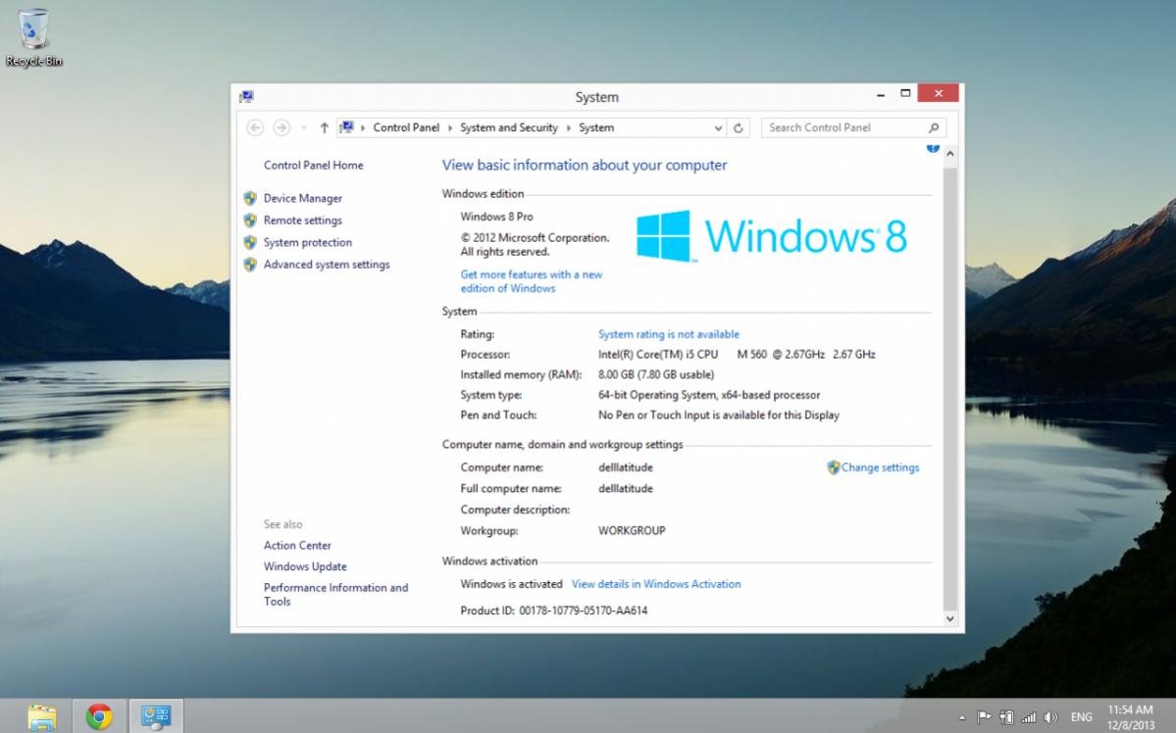
Task: Open Google Chrome from the taskbar
Action: click(x=98, y=716)
